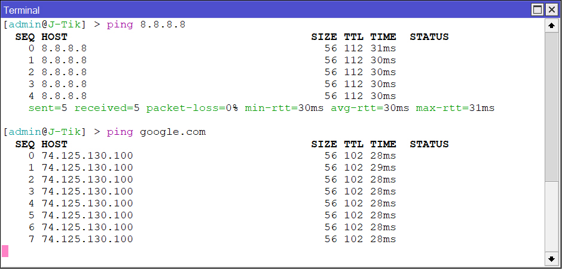
Task: Close the Terminal window
Action: click(x=552, y=10)
